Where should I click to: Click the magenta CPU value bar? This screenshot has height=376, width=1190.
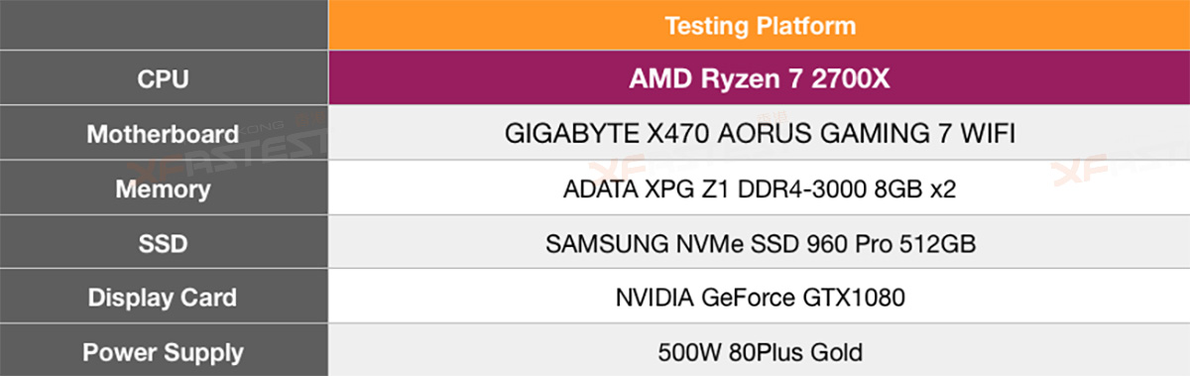pyautogui.click(x=759, y=79)
